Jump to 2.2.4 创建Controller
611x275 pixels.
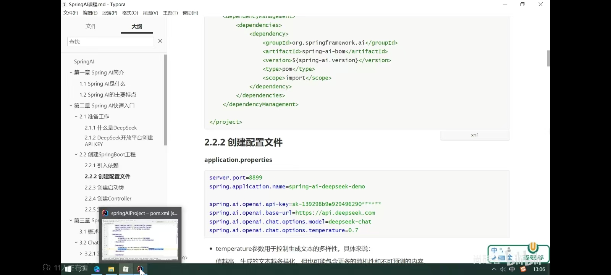point(108,199)
